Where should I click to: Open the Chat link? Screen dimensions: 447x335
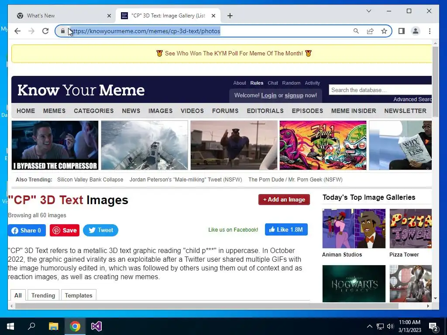(272, 83)
